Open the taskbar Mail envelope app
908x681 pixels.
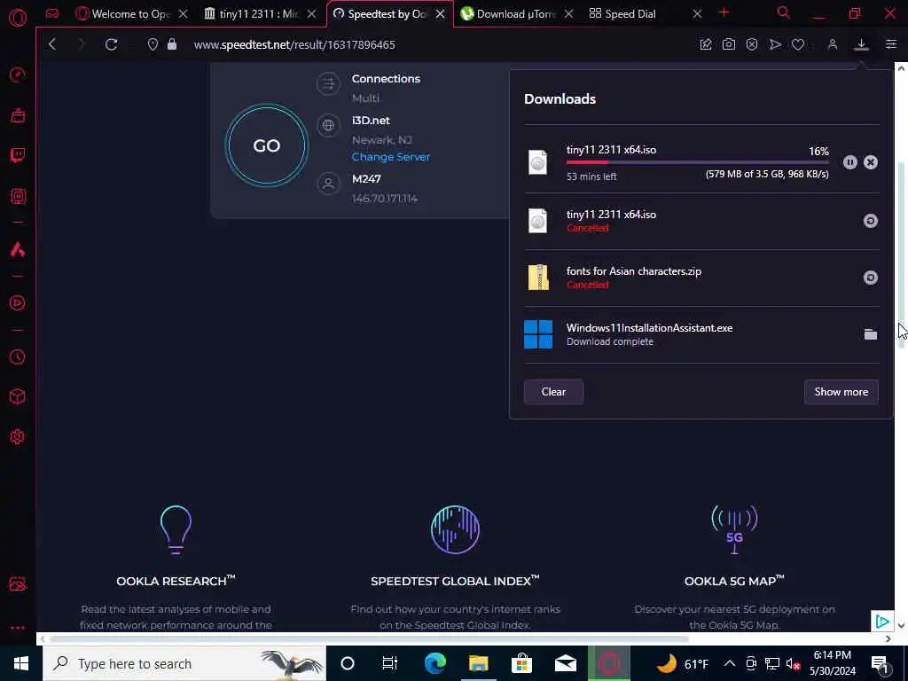coord(565,663)
